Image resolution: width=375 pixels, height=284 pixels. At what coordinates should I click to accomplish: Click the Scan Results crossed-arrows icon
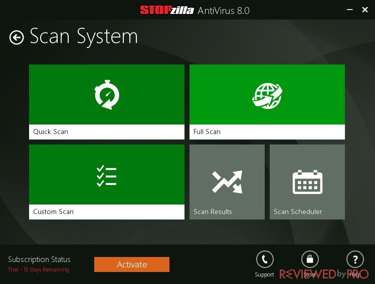(227, 181)
